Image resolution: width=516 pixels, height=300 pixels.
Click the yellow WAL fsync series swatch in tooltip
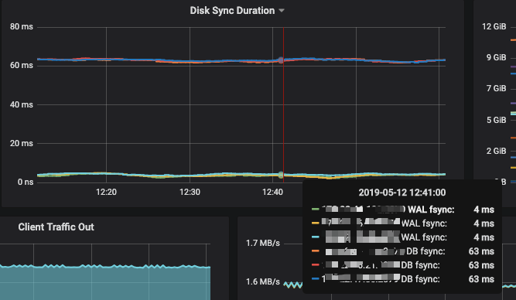316,223
